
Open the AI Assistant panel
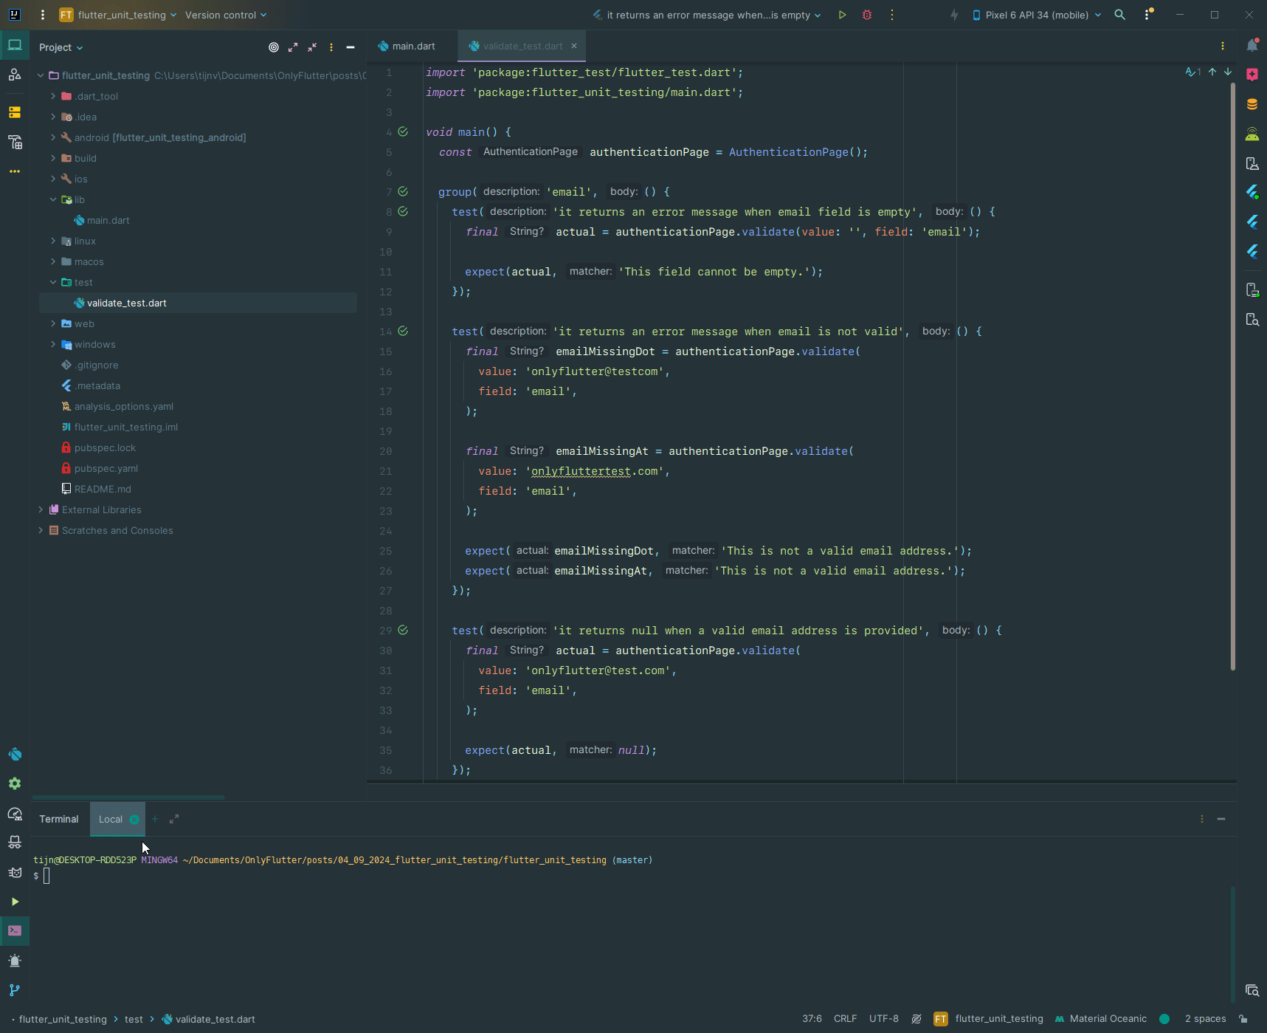coord(1252,74)
